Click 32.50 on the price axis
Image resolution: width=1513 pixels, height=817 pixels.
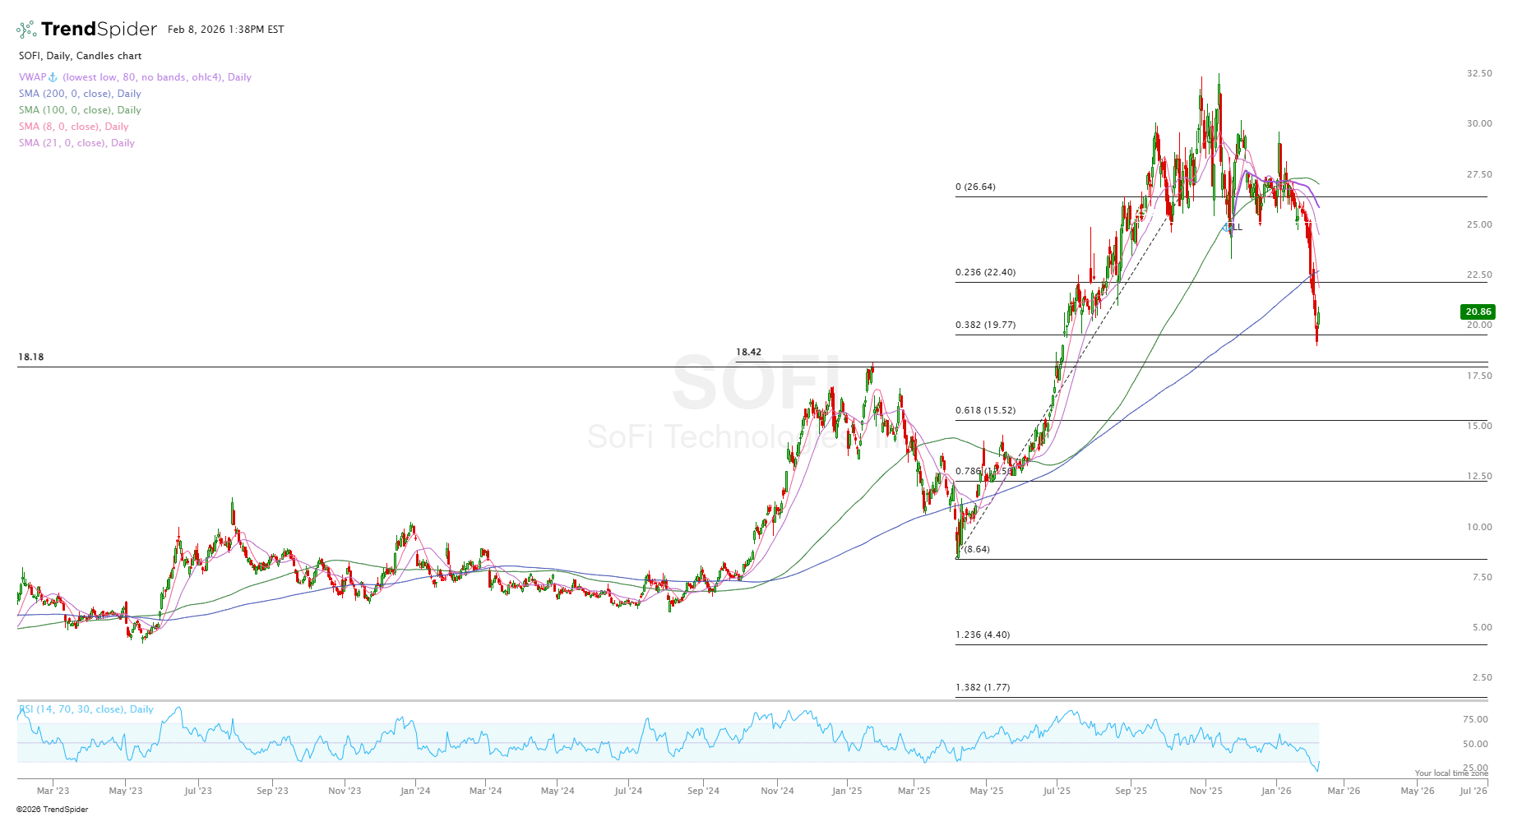click(x=1479, y=74)
